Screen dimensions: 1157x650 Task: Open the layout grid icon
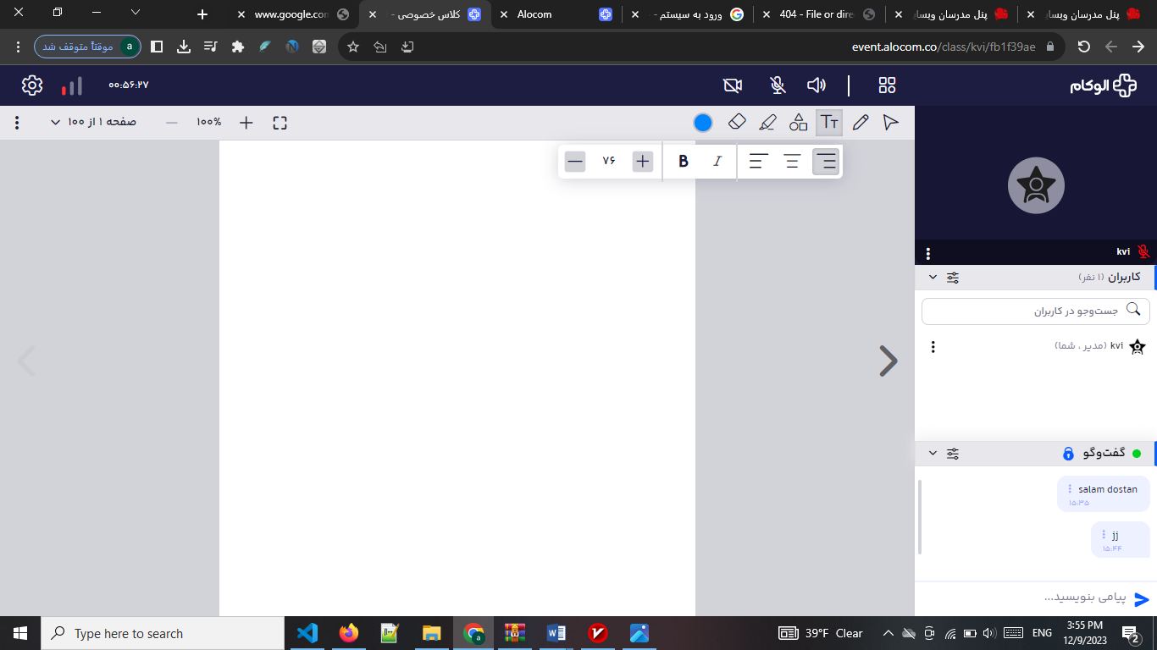887,85
